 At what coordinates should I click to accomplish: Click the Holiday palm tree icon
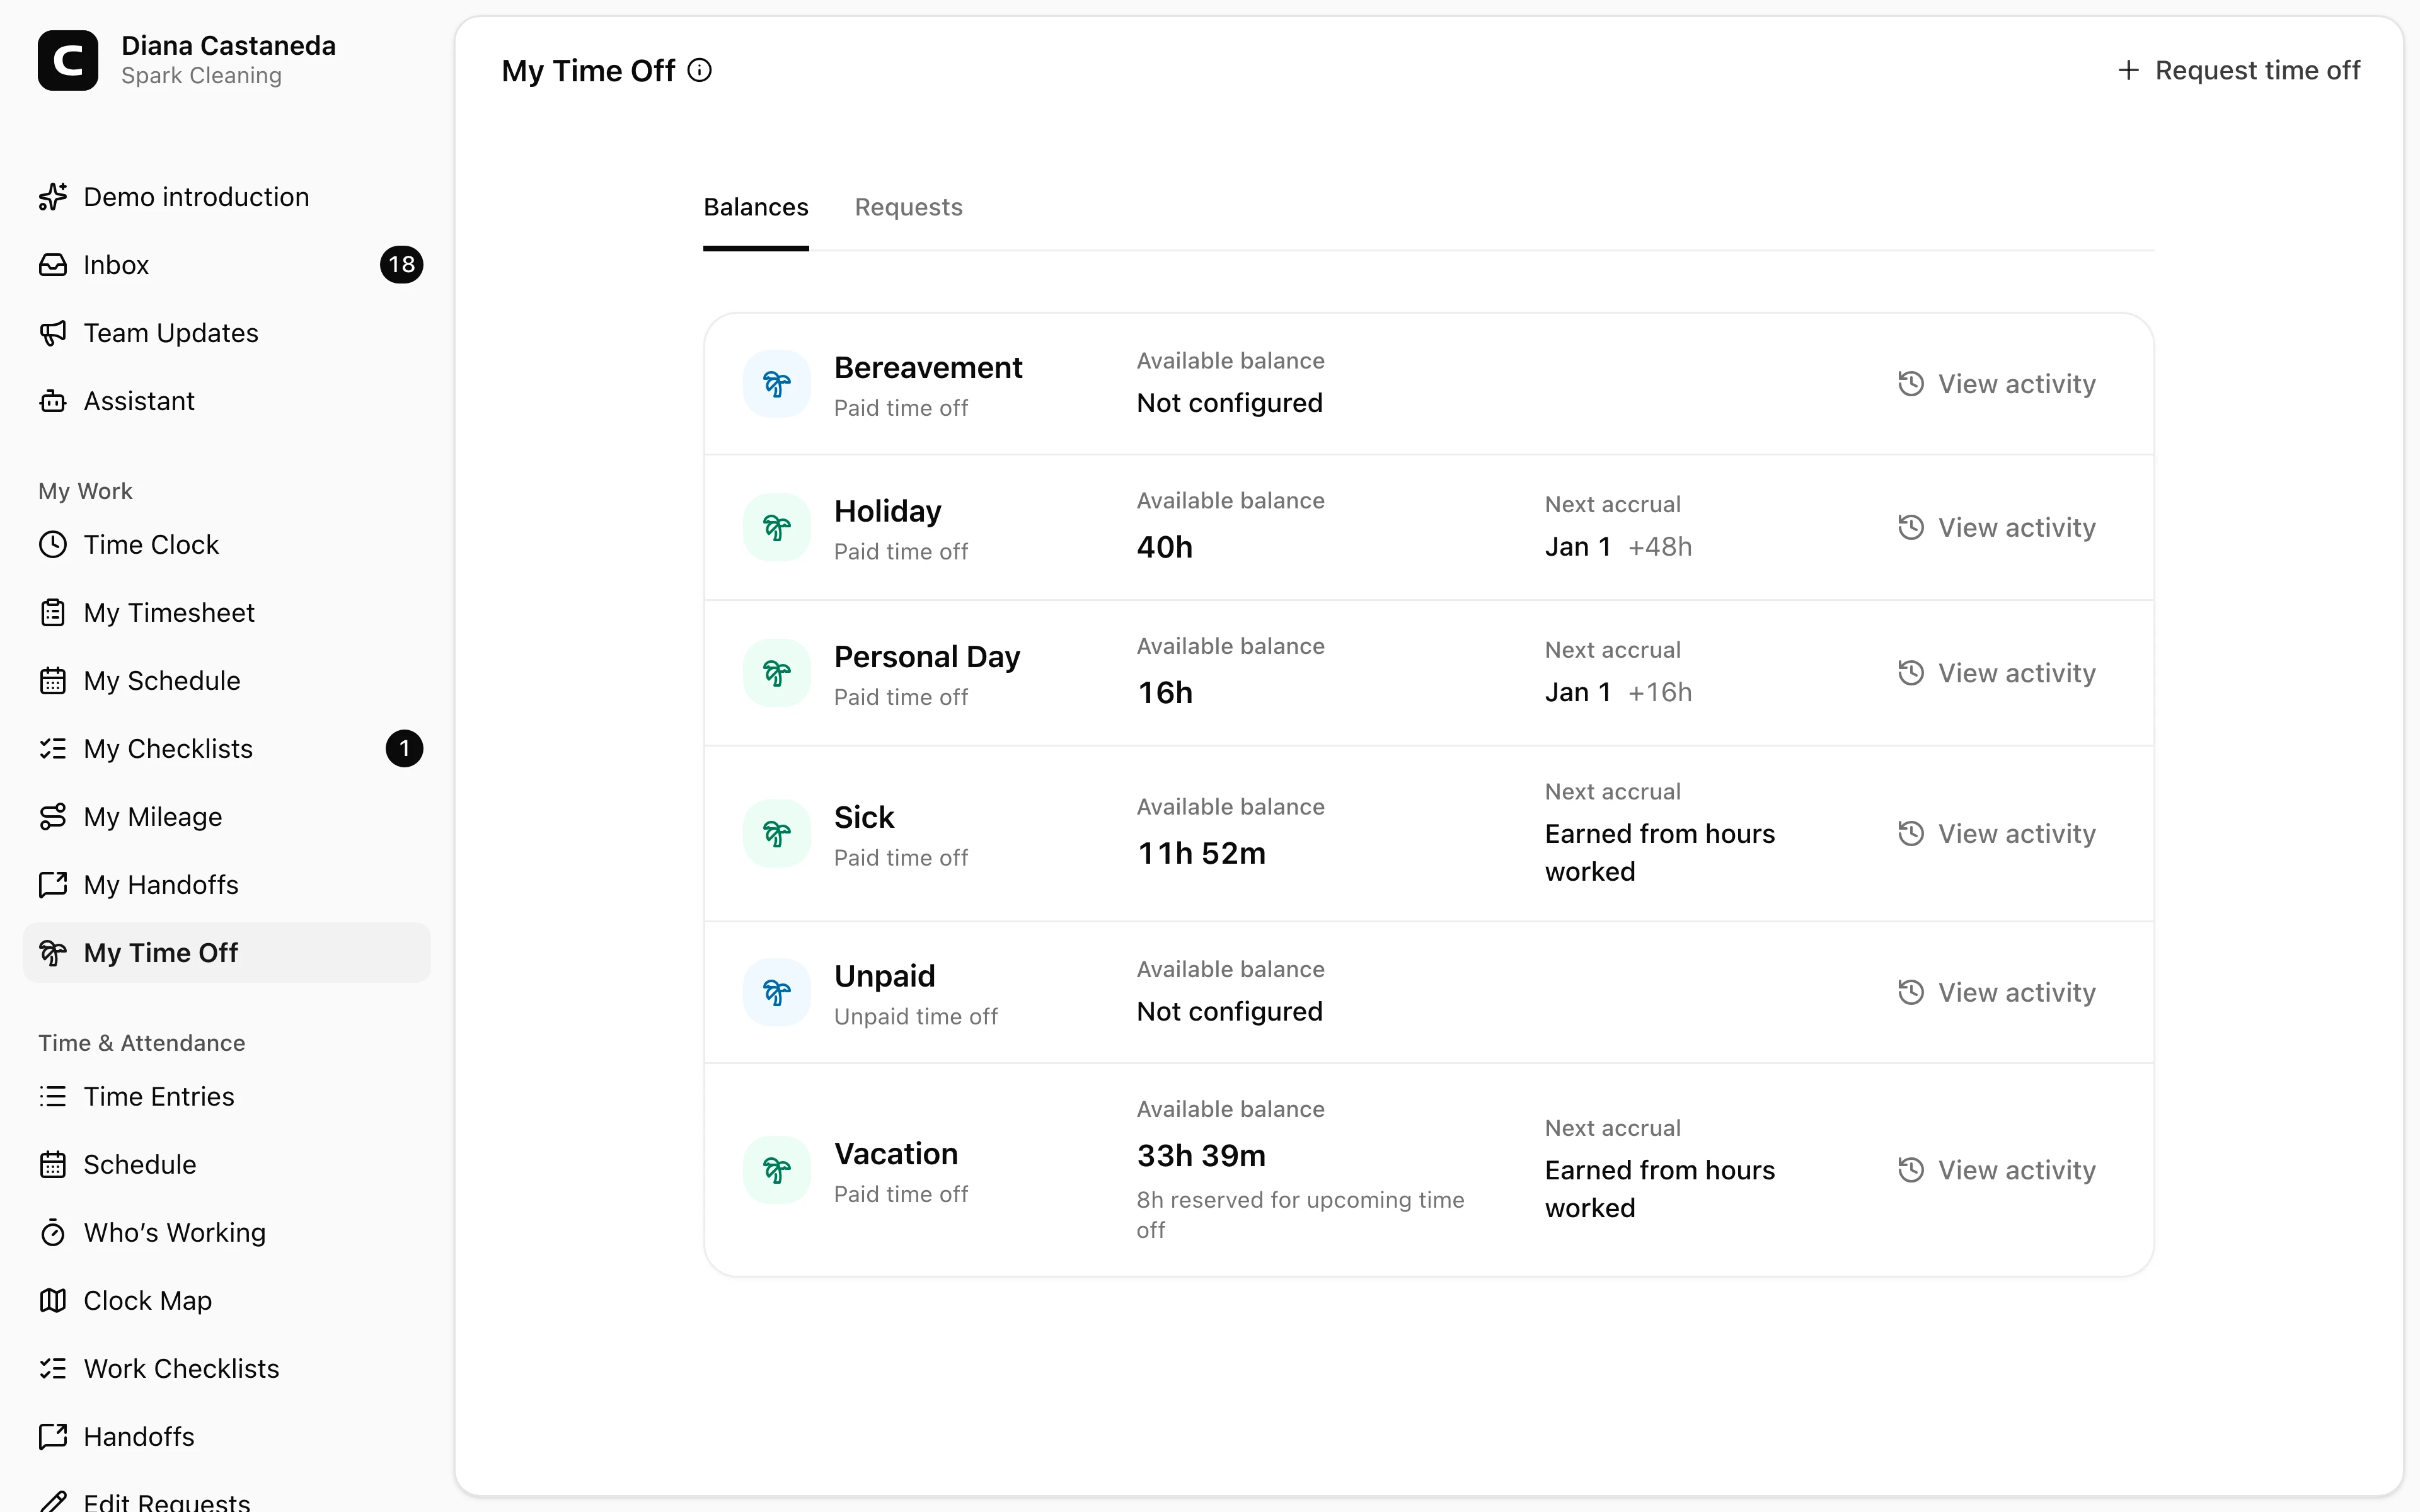tap(777, 527)
